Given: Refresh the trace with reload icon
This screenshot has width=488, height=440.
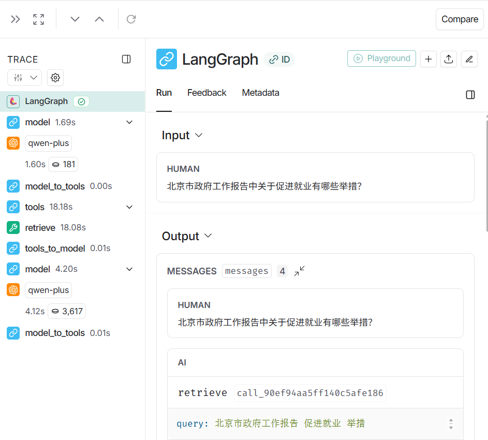Looking at the screenshot, I should [x=131, y=19].
